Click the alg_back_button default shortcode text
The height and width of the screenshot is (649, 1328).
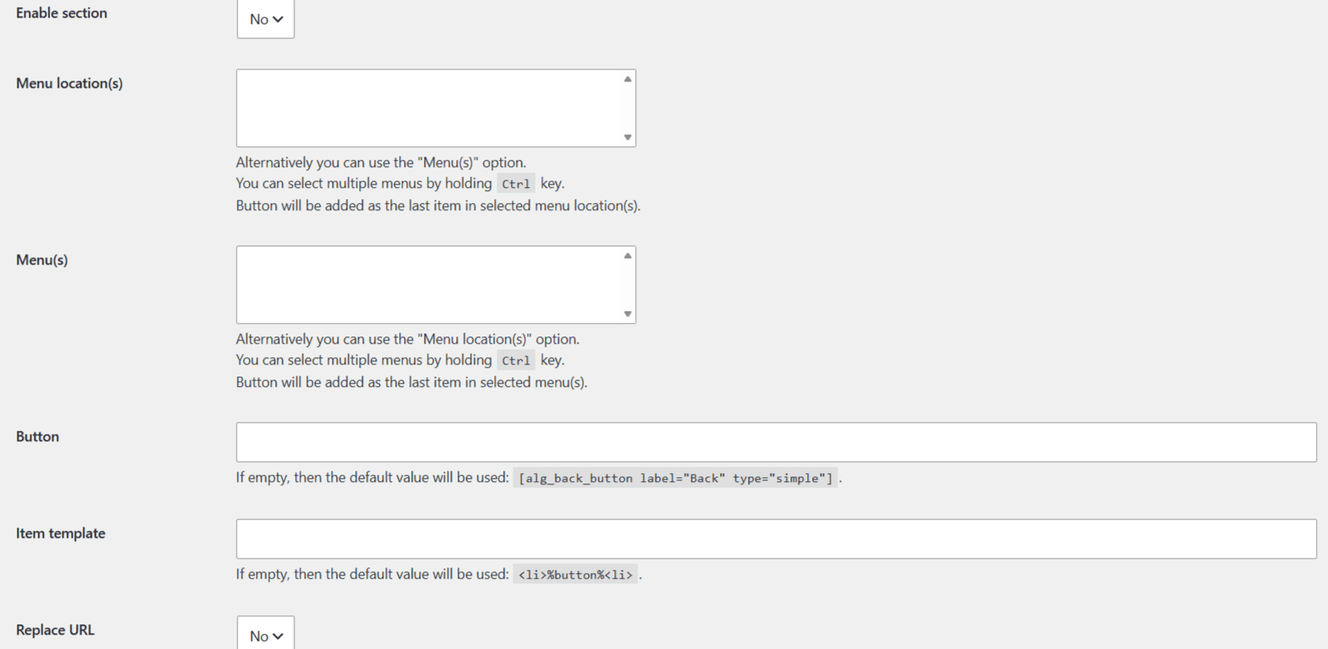[675, 478]
